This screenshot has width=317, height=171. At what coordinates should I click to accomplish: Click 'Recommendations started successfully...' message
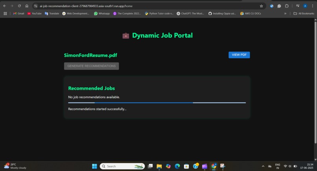coord(97,109)
